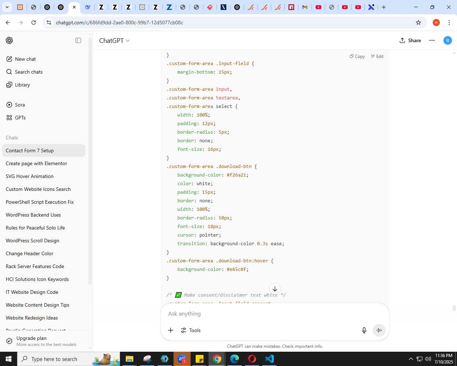Open IT Website Design Code chat
Screen dimensions: 457x366
(x=44, y=292)
